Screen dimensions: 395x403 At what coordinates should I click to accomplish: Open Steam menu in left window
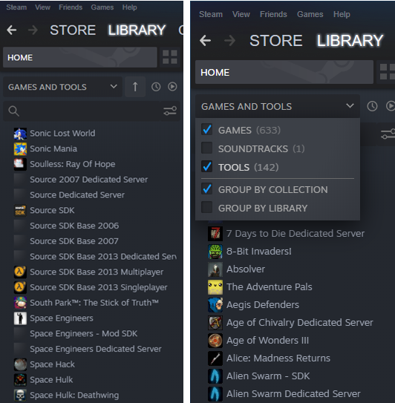pos(16,7)
